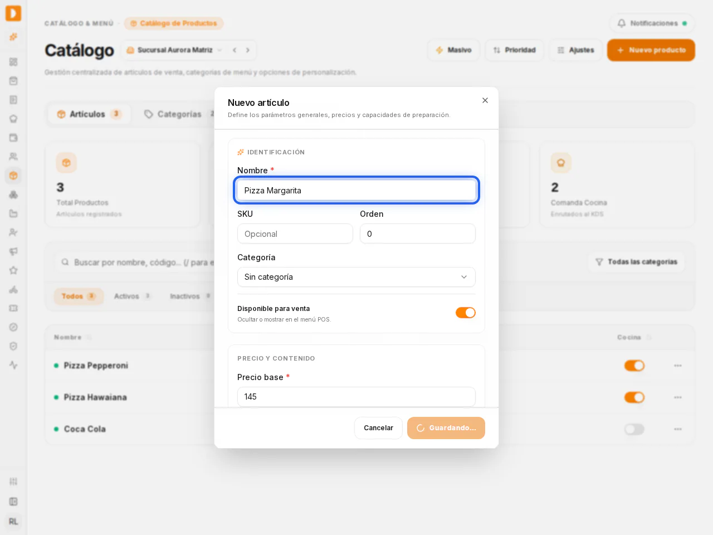Image resolution: width=713 pixels, height=535 pixels.
Task: Click the Orden number field
Action: click(418, 234)
